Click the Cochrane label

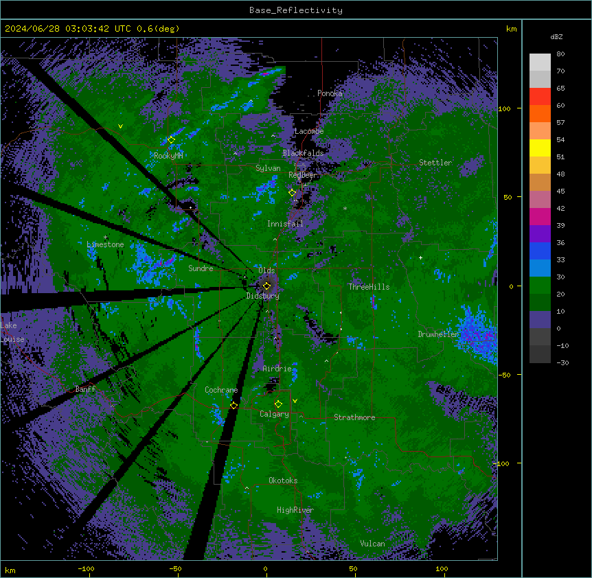tap(221, 390)
